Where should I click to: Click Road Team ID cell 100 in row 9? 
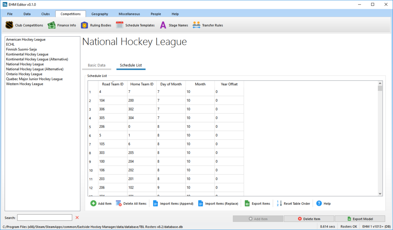113,161
